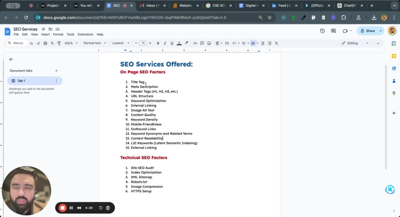Image resolution: width=400 pixels, height=217 pixels.
Task: Get add-ons with side panel plus
Action: [394, 113]
